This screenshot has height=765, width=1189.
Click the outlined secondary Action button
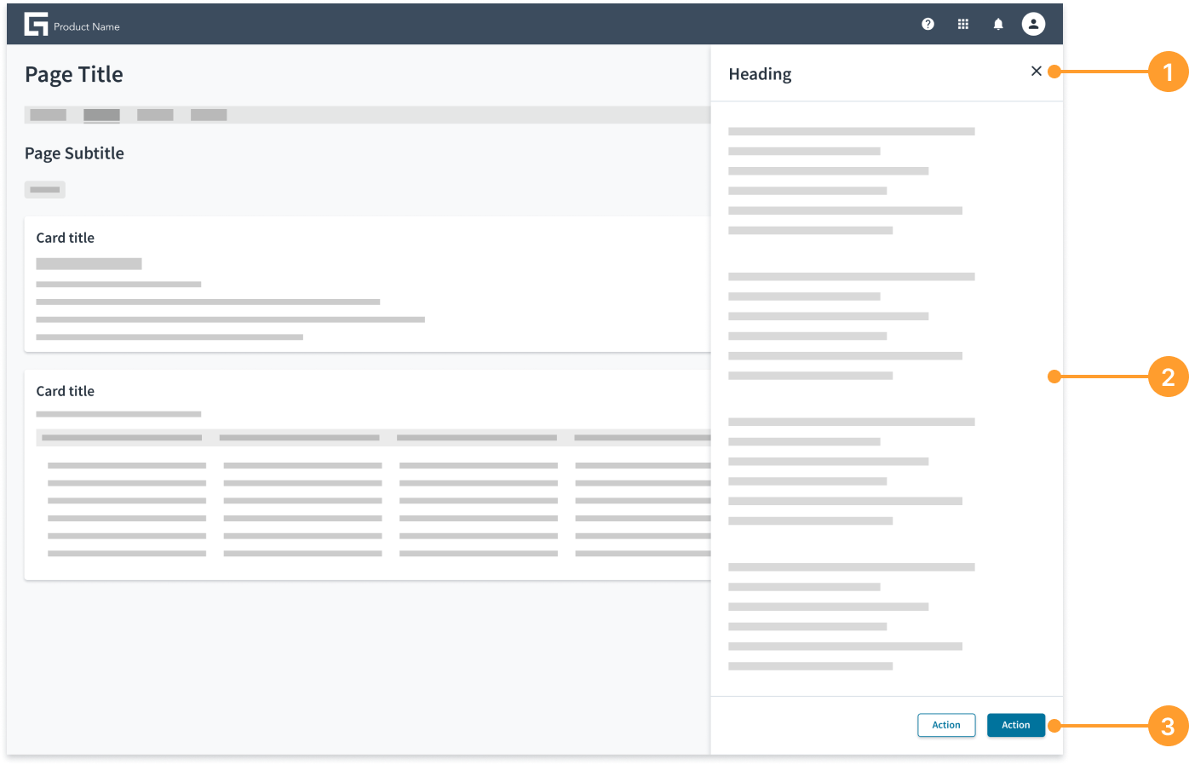(946, 725)
